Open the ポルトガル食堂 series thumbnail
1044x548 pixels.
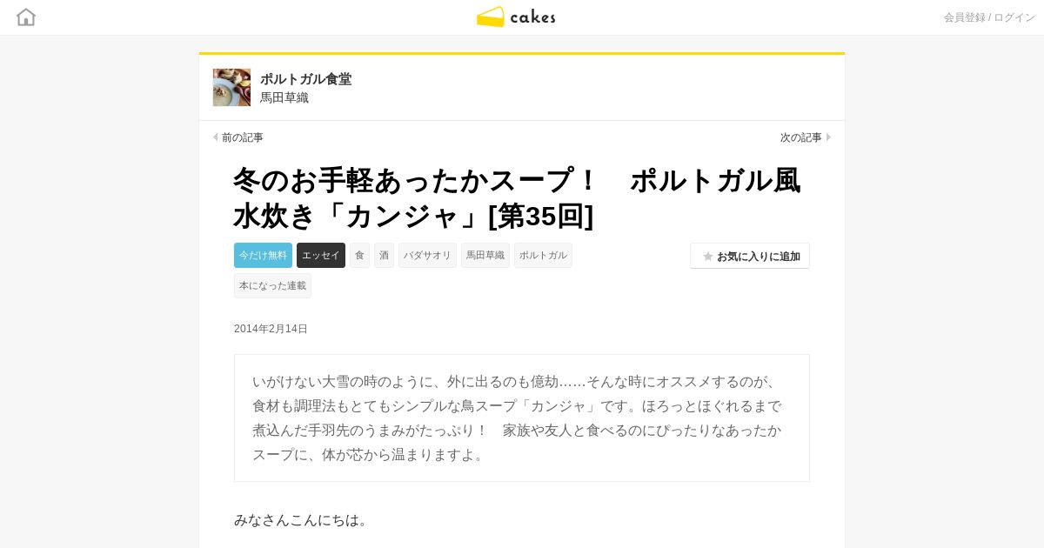[231, 87]
